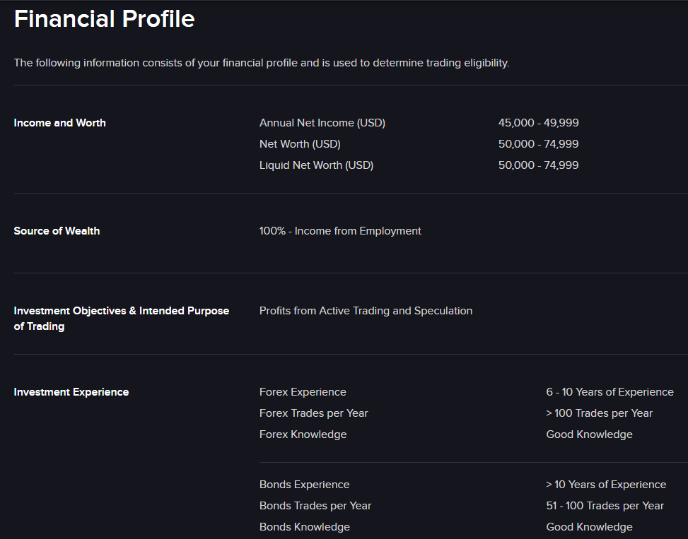Click the 100% - Income from Employment entry
The width and height of the screenshot is (688, 539).
[340, 230]
